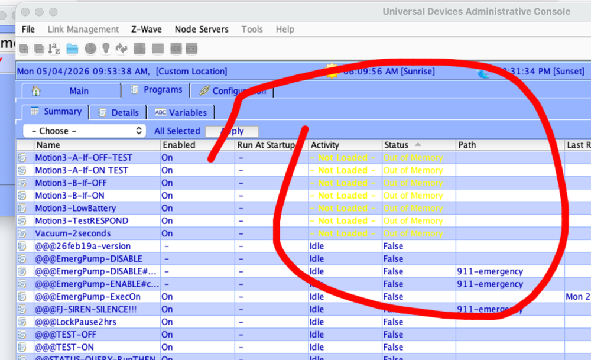This screenshot has width=591, height=360.
Task: Open the Link Management menu
Action: pos(83,30)
